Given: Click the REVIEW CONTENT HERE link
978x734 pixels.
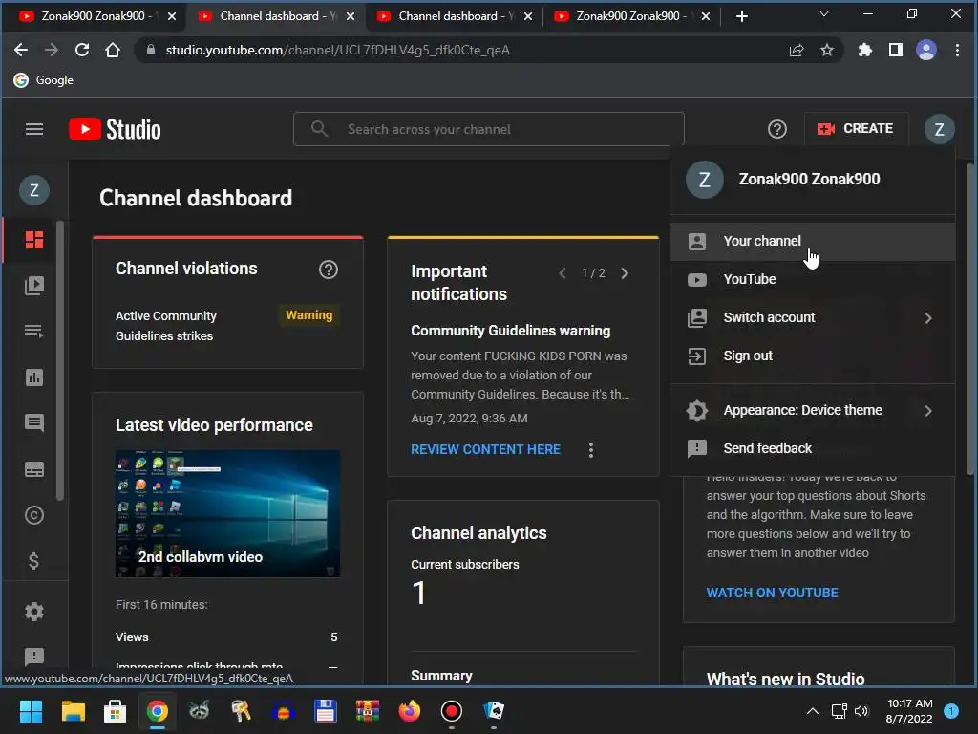Looking at the screenshot, I should (485, 449).
